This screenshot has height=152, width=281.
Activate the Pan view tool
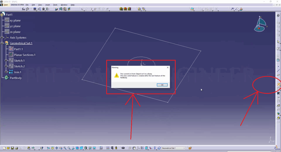(x=57, y=148)
